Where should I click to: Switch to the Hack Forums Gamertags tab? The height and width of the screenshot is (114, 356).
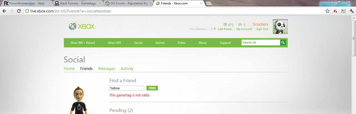78,3
